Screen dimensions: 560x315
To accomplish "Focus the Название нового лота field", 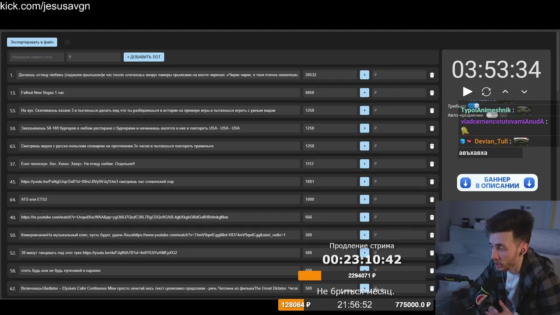I will click(x=37, y=57).
